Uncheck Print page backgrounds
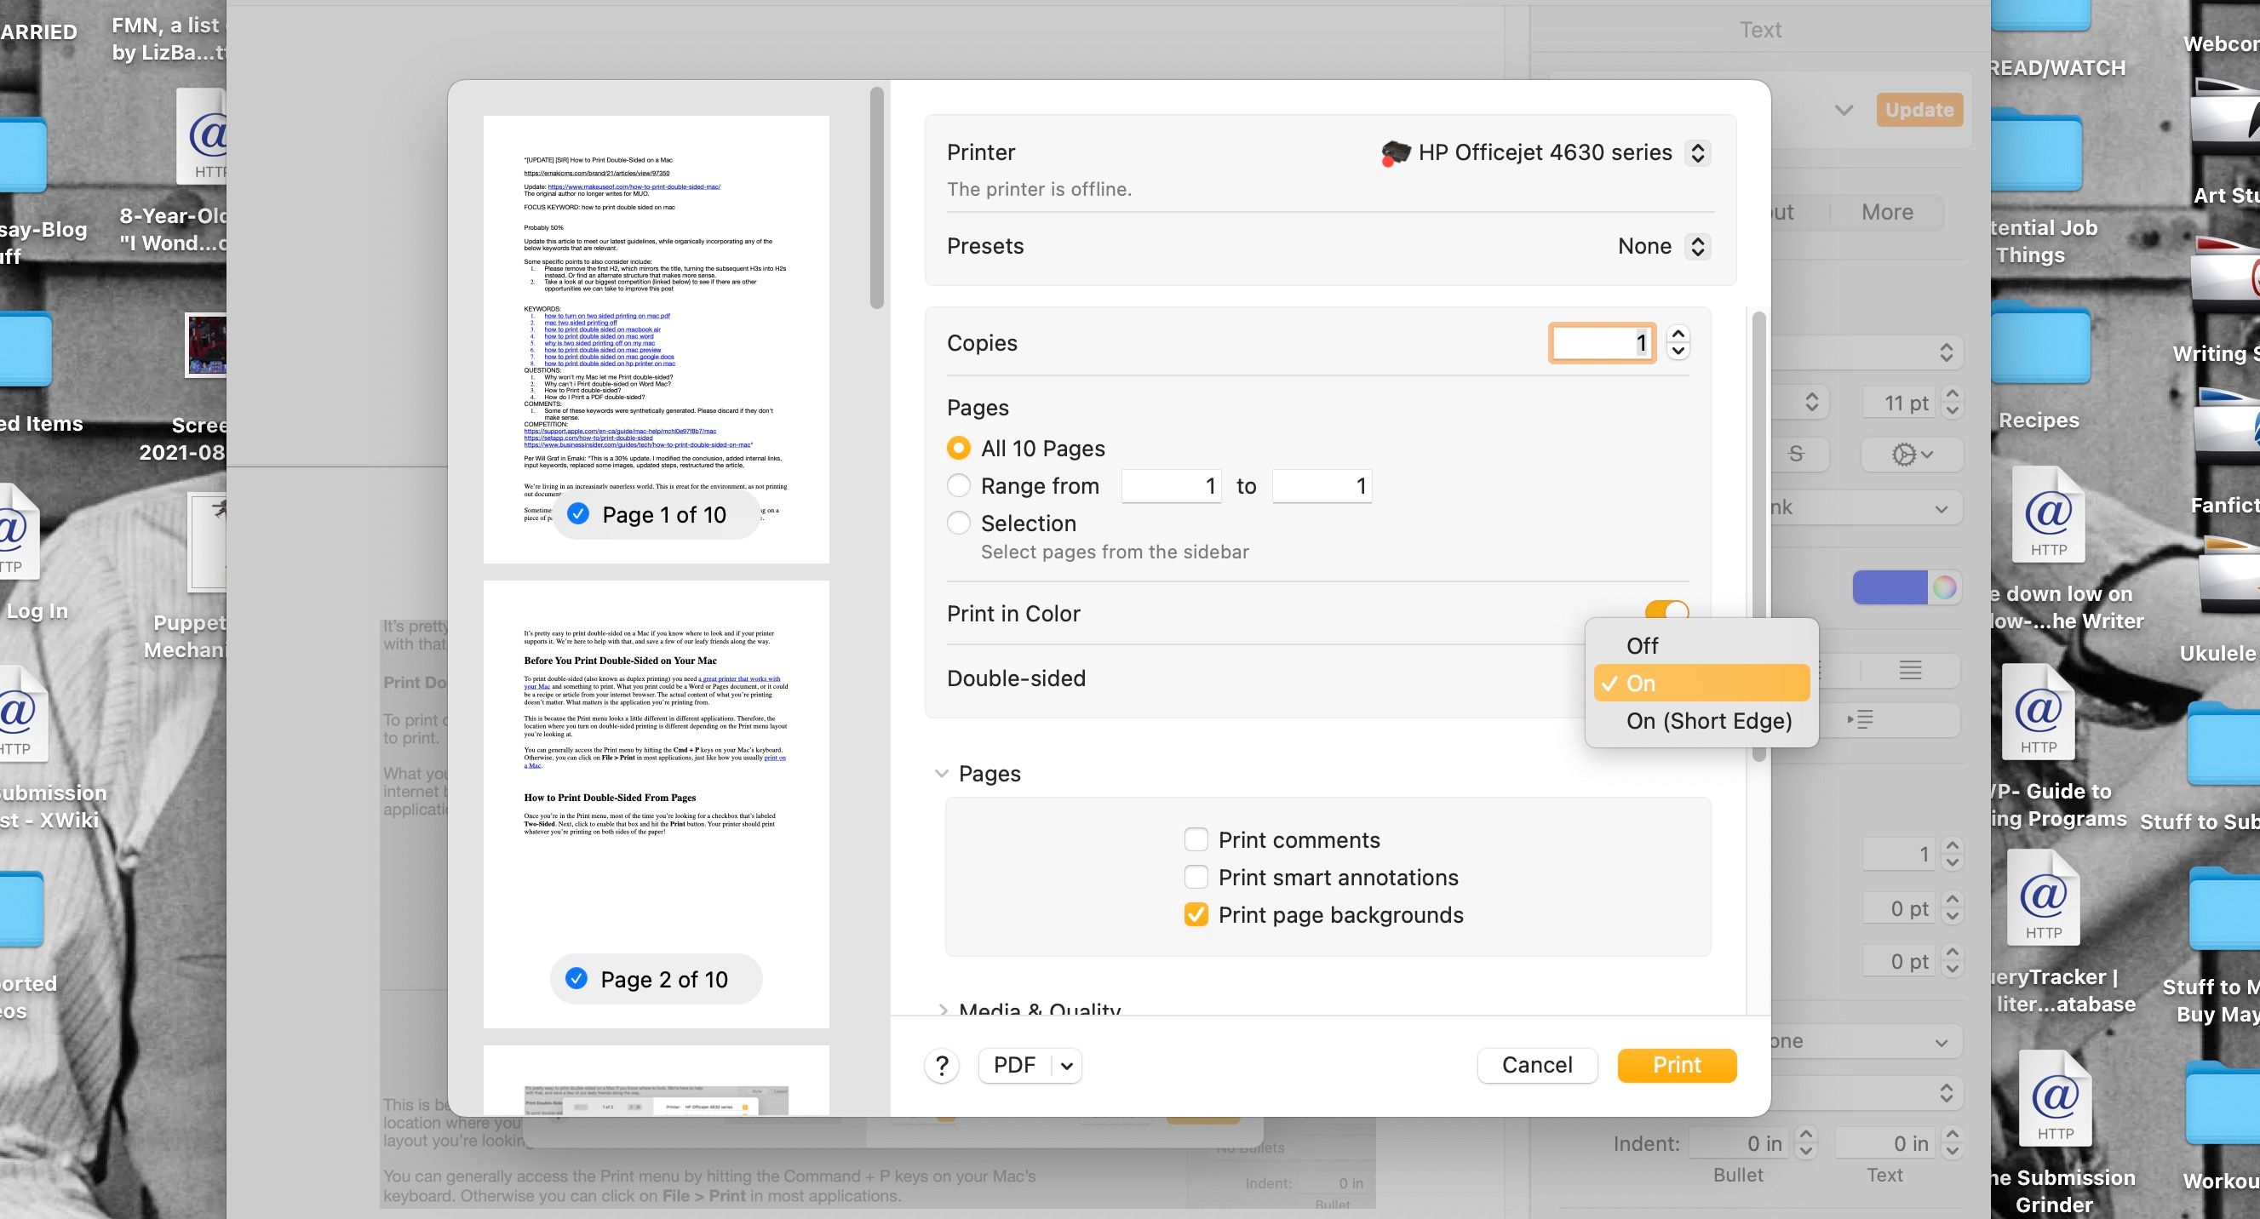The width and height of the screenshot is (2260, 1219). [1196, 915]
